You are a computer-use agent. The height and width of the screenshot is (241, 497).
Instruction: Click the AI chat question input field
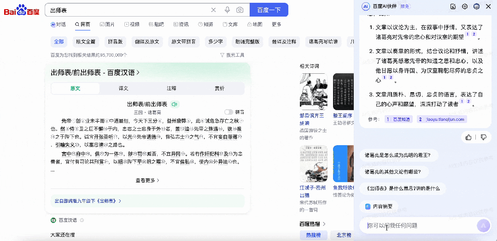(417, 225)
